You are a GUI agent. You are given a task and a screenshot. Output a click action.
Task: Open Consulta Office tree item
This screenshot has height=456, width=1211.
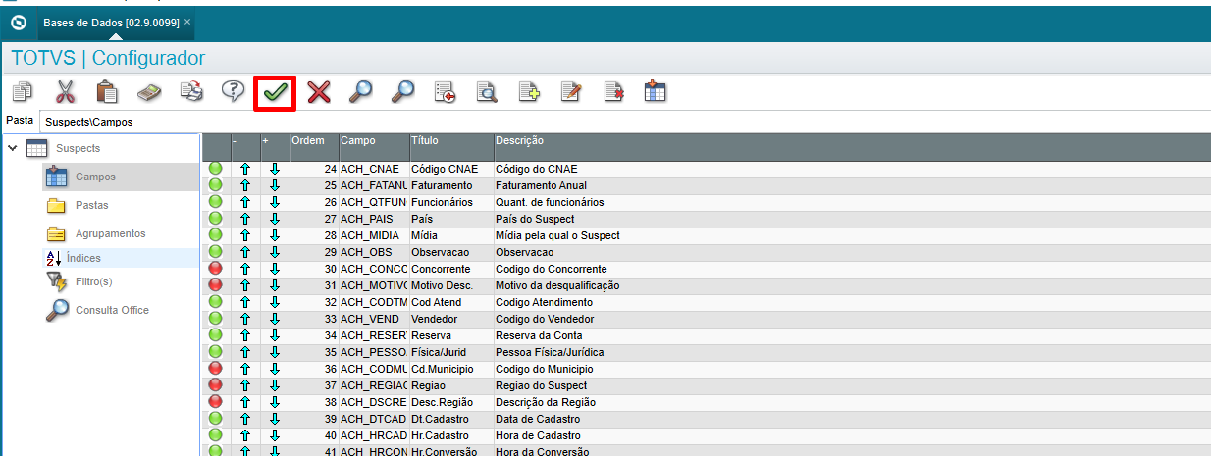tap(112, 310)
